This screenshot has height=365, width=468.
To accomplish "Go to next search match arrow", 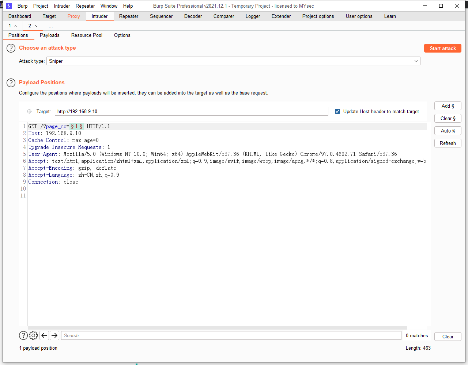I will point(54,335).
